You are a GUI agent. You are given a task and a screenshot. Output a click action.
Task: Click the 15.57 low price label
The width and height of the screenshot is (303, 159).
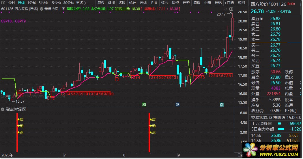point(20,101)
